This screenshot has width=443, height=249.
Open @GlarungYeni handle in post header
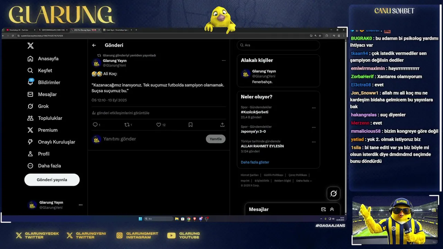[x=114, y=65]
